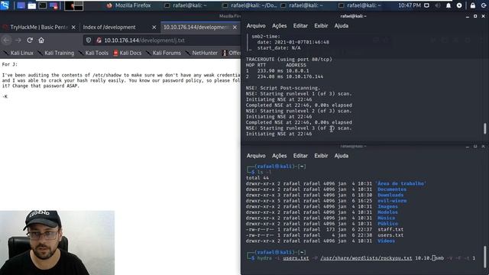Screen dimensions: 489x275
Task: Open the Kali Training bookmark
Action: point(56,53)
